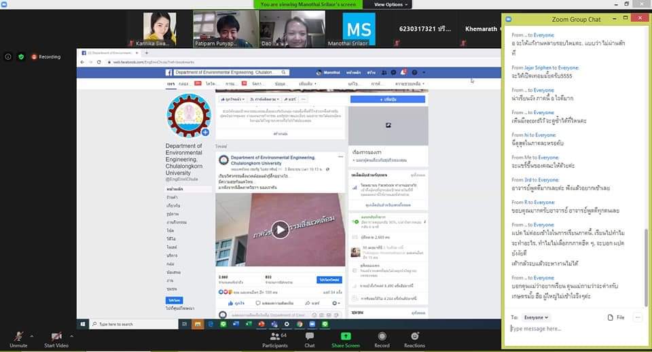The image size is (652, 352).
Task: Comment on the video post
Action: click(274, 303)
